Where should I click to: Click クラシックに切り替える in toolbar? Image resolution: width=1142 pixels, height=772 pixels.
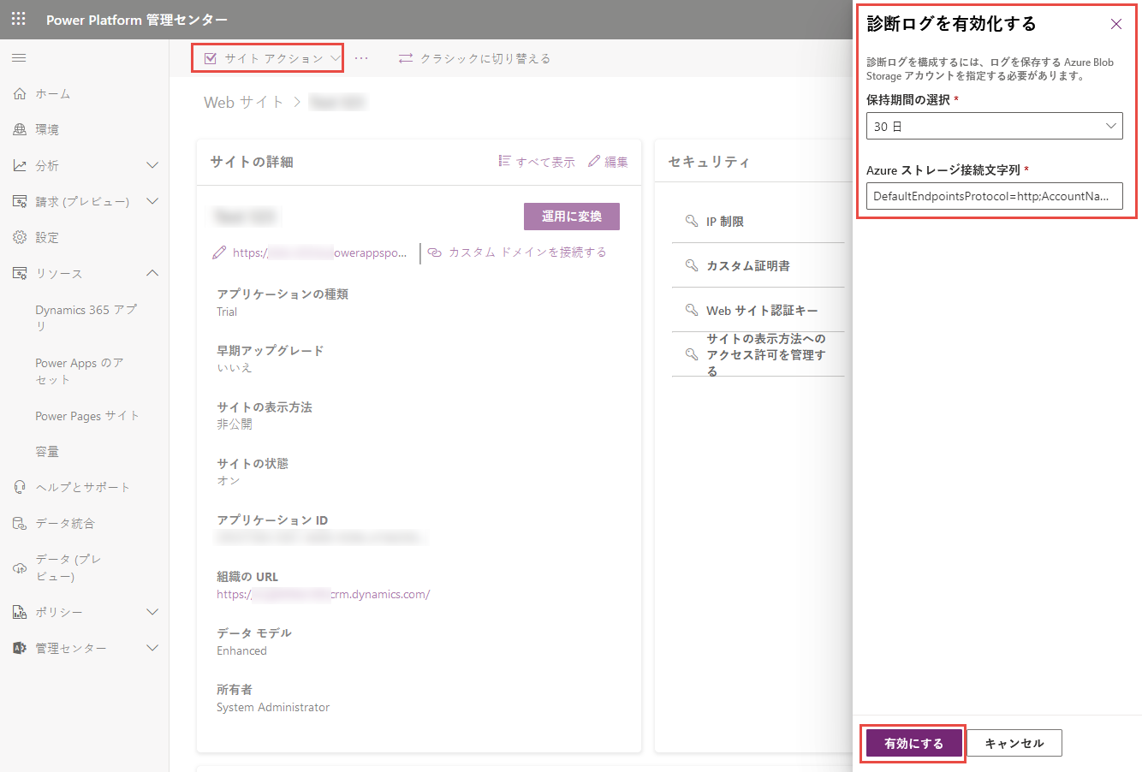(x=485, y=58)
